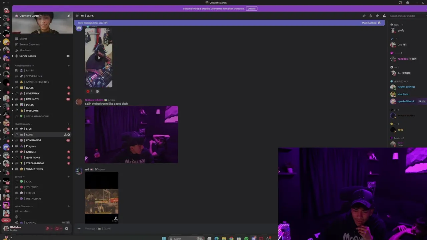Collapse the Announcements category
Screen dimensions: 427x240
(24, 66)
